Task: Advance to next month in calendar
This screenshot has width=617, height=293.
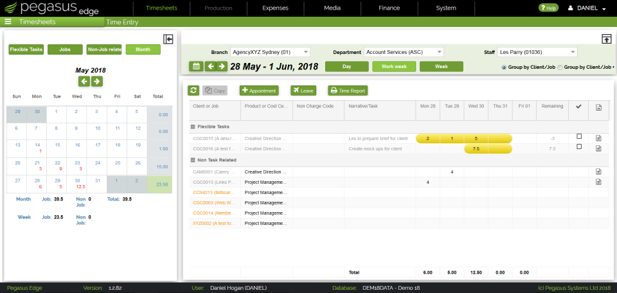Action: point(97,82)
